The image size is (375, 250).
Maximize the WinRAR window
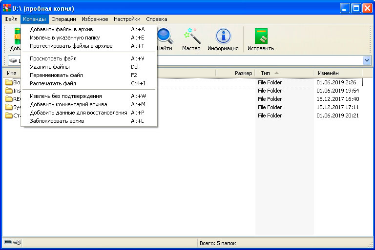356,8
